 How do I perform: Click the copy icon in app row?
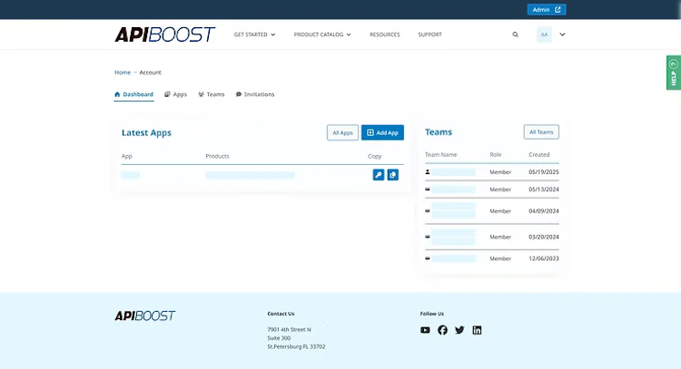click(x=392, y=175)
